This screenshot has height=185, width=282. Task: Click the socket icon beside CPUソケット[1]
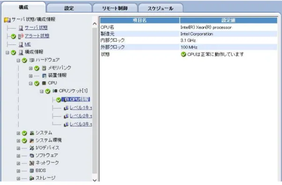55,91
